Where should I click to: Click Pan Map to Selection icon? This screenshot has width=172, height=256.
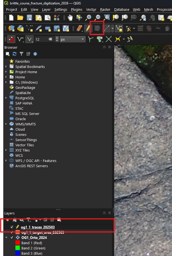pos(79,18)
